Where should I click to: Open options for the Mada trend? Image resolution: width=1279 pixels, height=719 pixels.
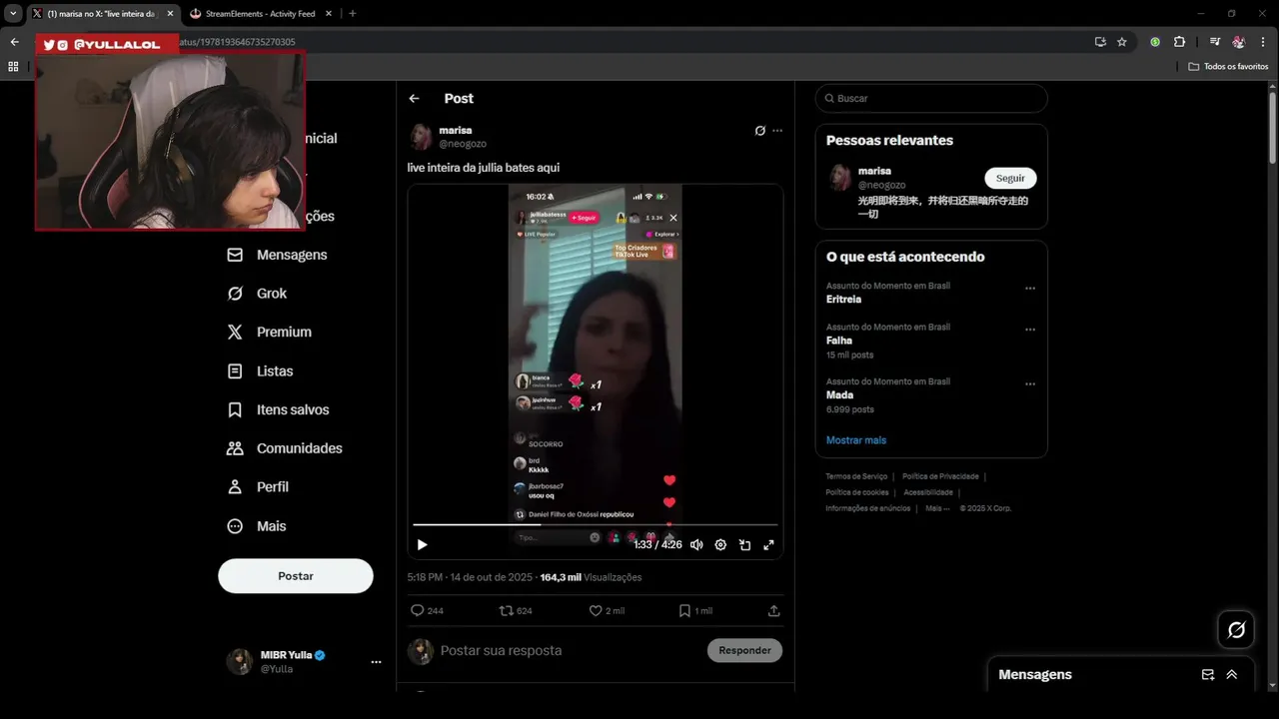(x=1030, y=384)
